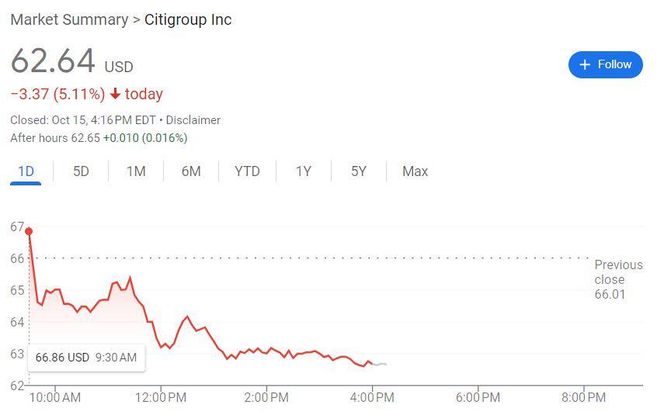Click the red opening price dot
This screenshot has width=671, height=415.
tap(29, 231)
